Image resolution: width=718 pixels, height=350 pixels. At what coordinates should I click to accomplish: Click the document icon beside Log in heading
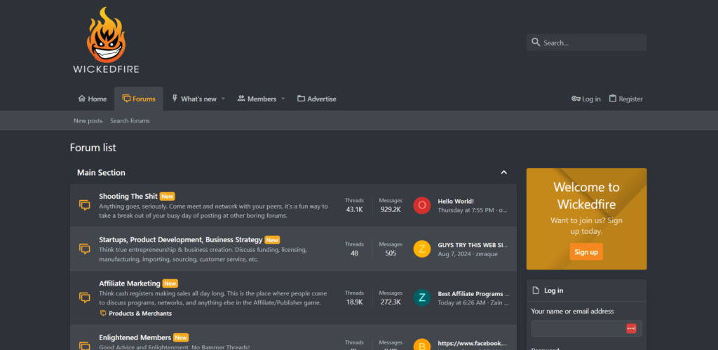click(x=536, y=290)
